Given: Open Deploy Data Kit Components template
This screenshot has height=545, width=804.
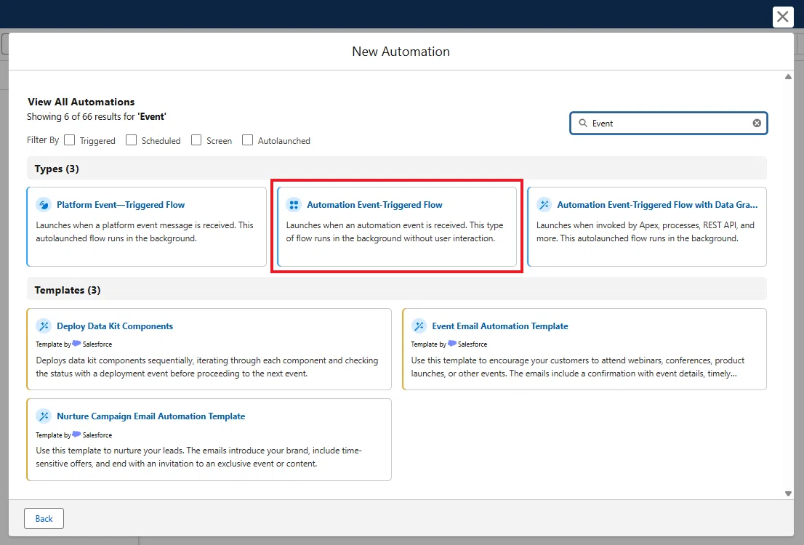Looking at the screenshot, I should click(115, 326).
